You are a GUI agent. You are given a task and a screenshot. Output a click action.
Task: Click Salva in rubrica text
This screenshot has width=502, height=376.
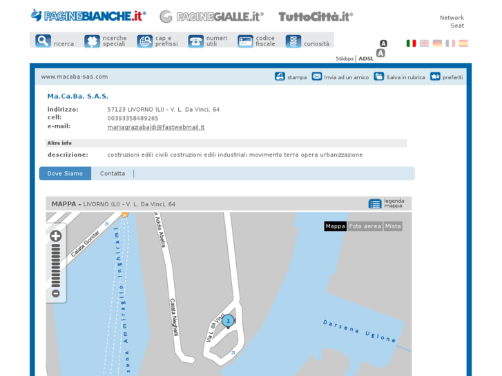pos(405,77)
